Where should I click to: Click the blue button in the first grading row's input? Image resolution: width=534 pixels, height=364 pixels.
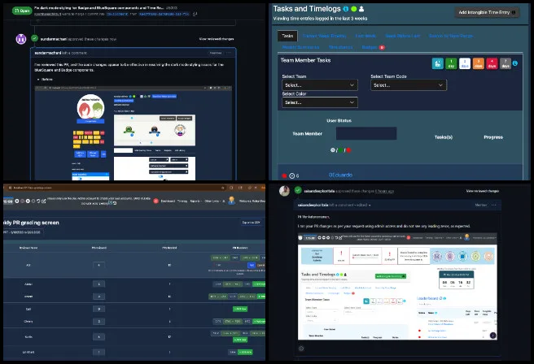[252, 265]
